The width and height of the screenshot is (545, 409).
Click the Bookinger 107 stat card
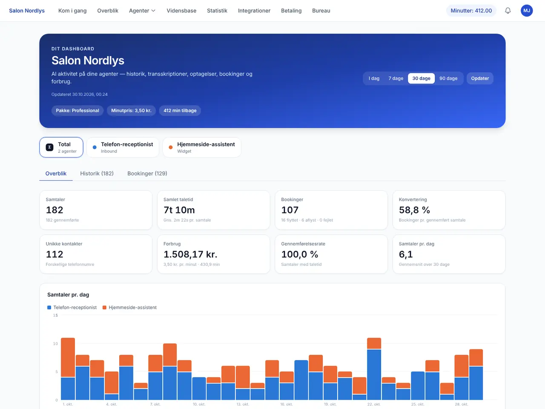331,210
